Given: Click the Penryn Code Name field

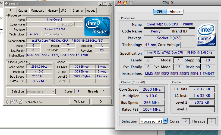Looking at the screenshot, I should pyautogui.click(x=157, y=31).
